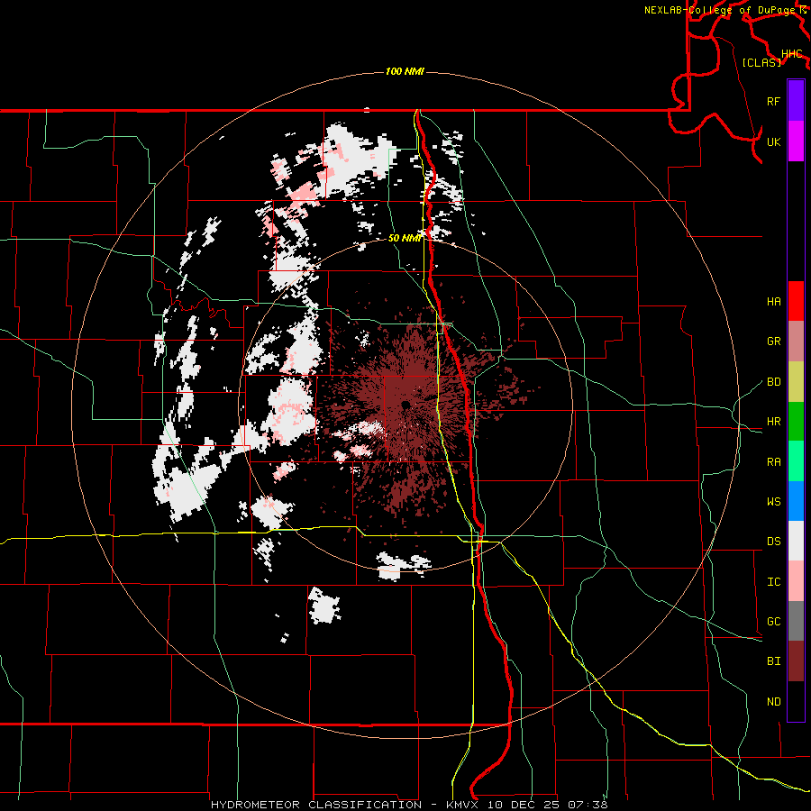The height and width of the screenshot is (811, 811).
Task: Click the "NEXLAB-College of DuPage" credit text
Action: click(719, 10)
